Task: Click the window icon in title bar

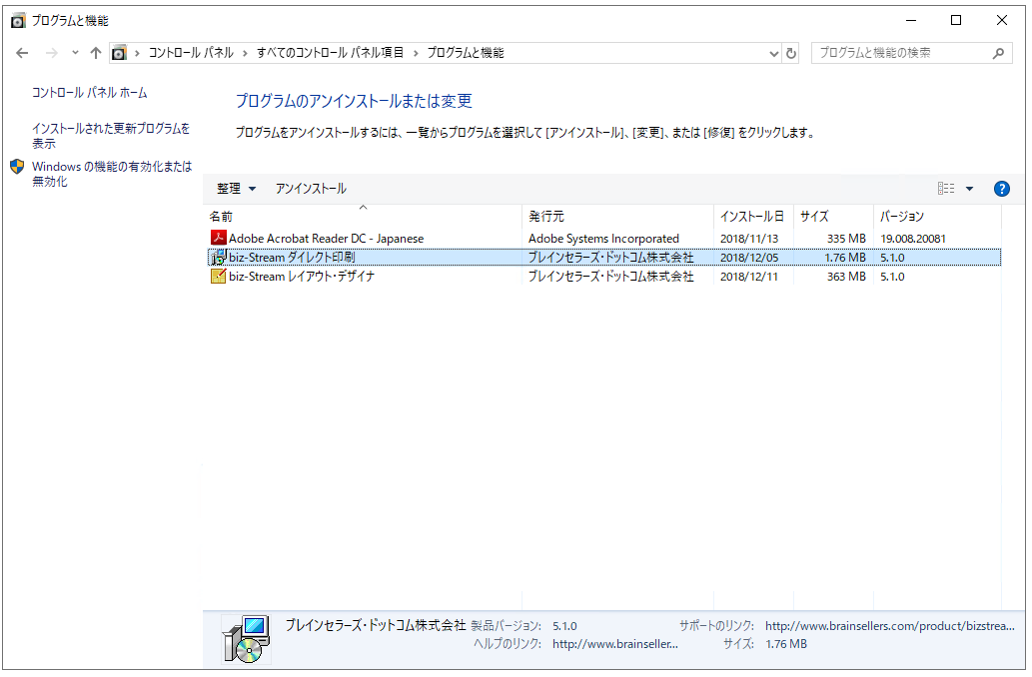Action: 18,21
